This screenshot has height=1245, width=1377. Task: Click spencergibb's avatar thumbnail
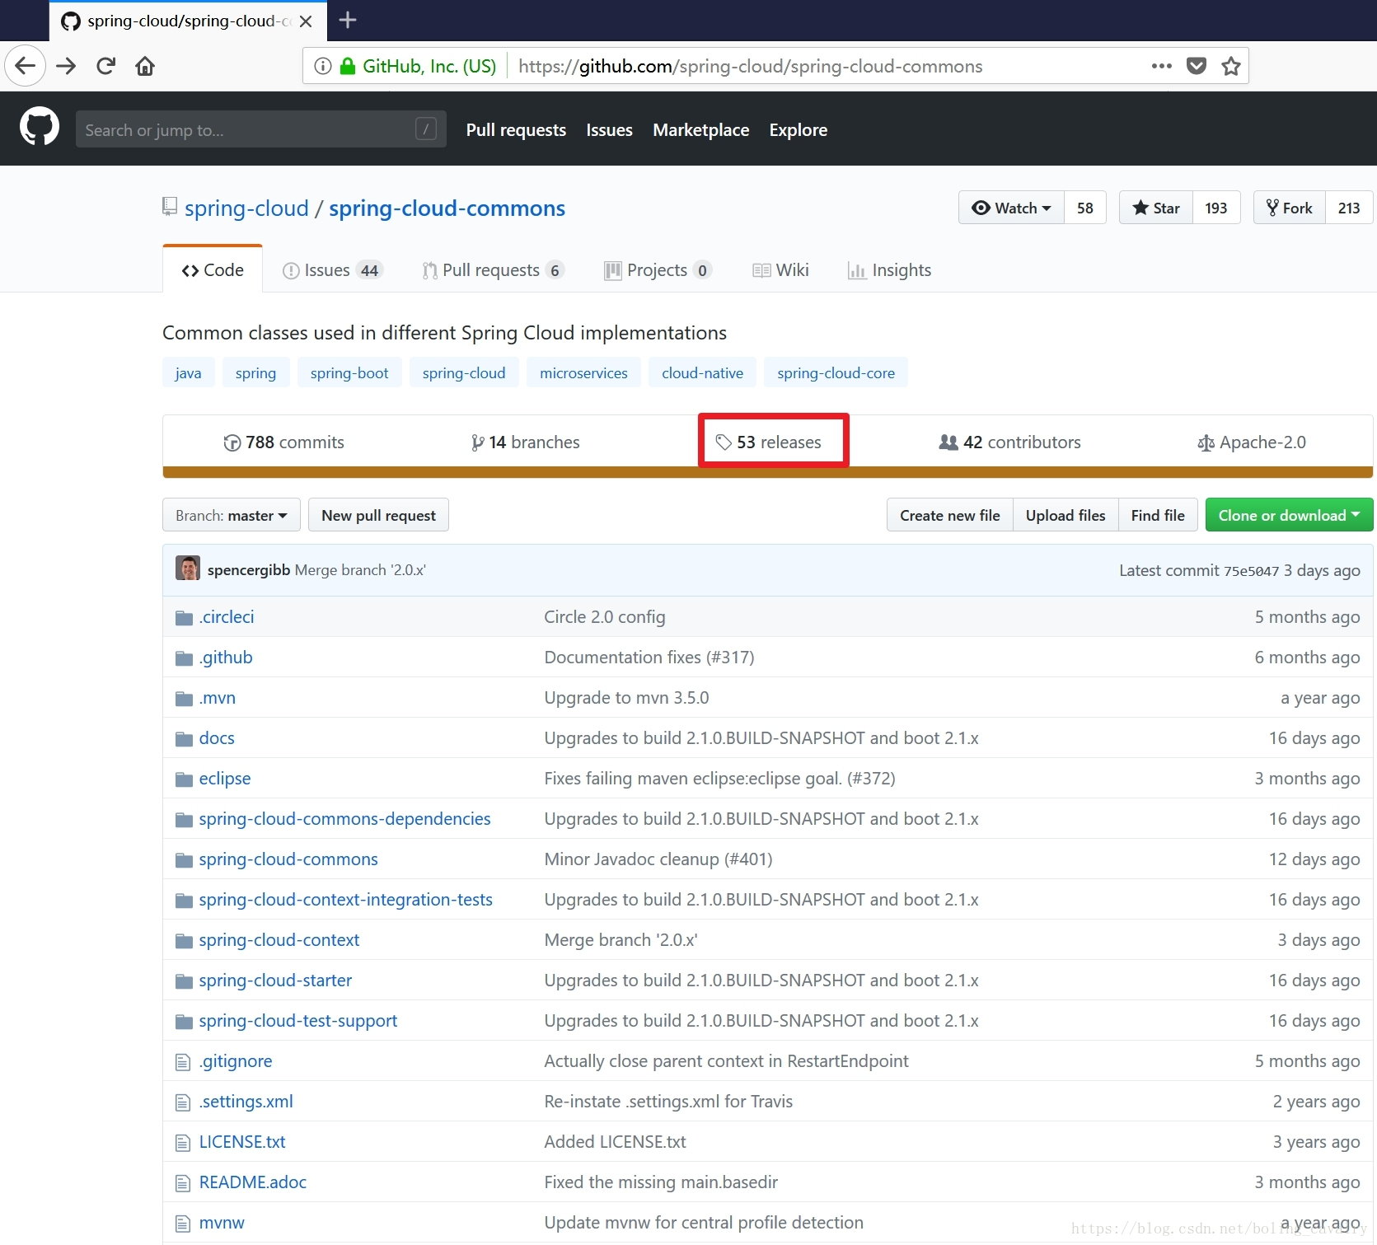[188, 569]
